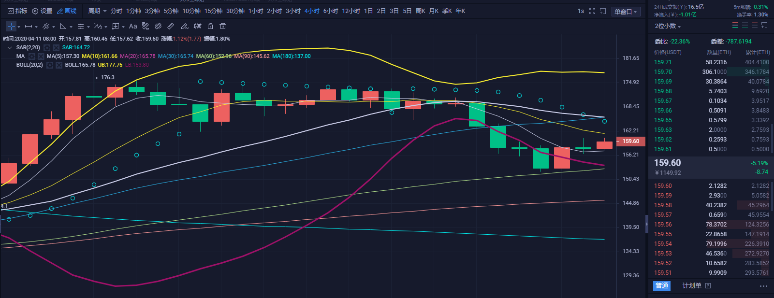This screenshot has height=298, width=774.
Task: Show only sell orders in order book
Action: click(x=755, y=25)
